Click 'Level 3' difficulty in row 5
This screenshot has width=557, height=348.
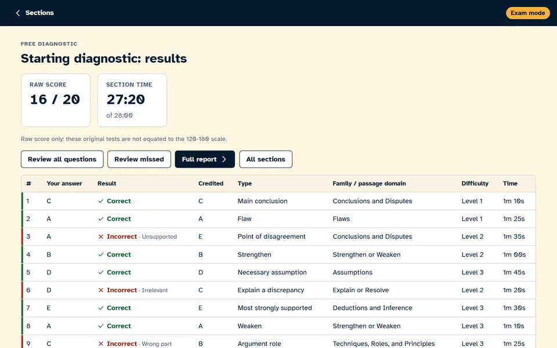[472, 273]
